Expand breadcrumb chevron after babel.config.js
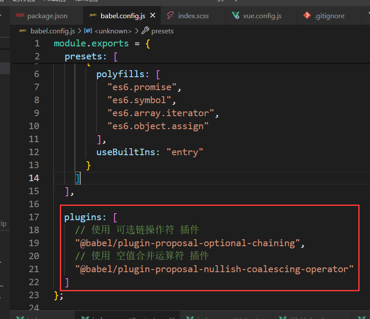The image size is (370, 319). pyautogui.click(x=79, y=31)
